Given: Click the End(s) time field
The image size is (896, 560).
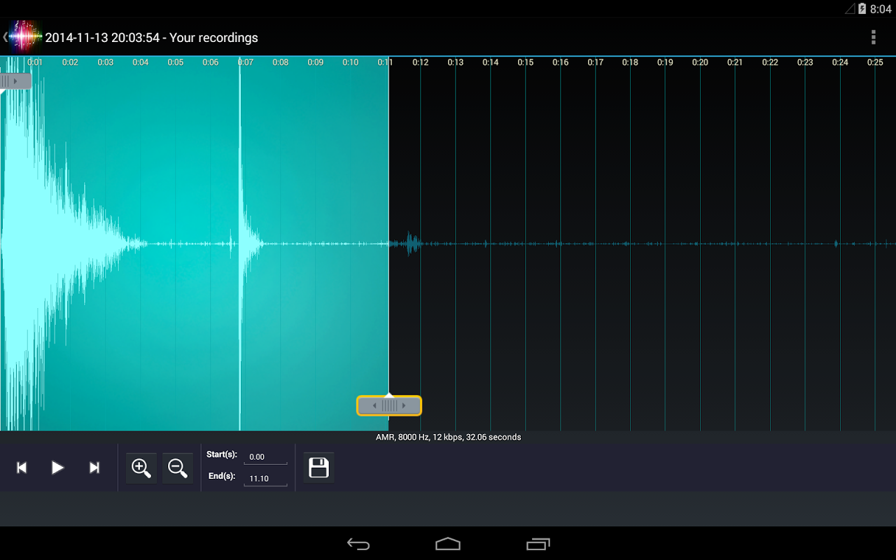Looking at the screenshot, I should click(x=265, y=479).
